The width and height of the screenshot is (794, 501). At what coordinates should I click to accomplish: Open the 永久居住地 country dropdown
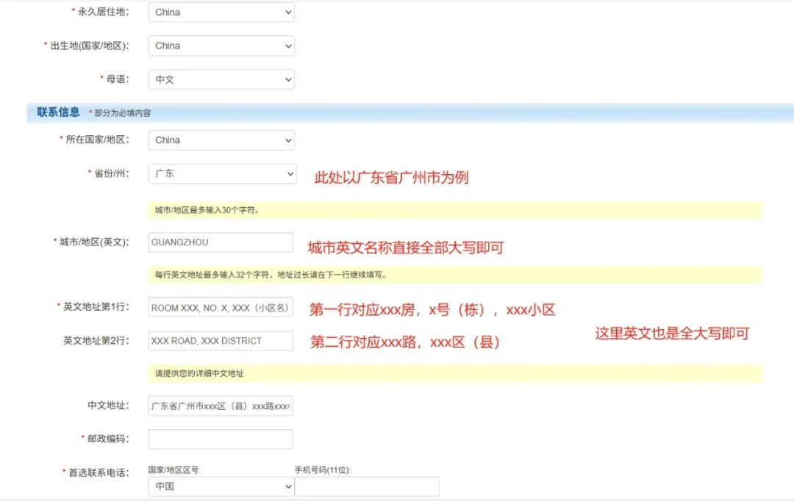(221, 12)
